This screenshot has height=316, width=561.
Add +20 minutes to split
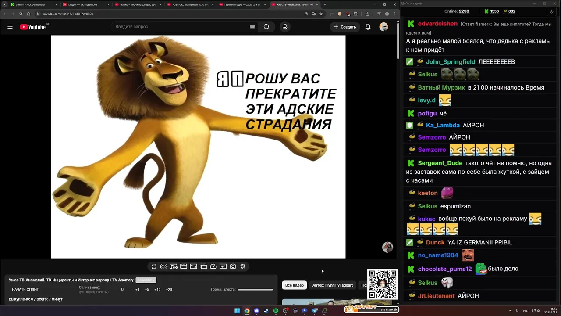tap(169, 290)
